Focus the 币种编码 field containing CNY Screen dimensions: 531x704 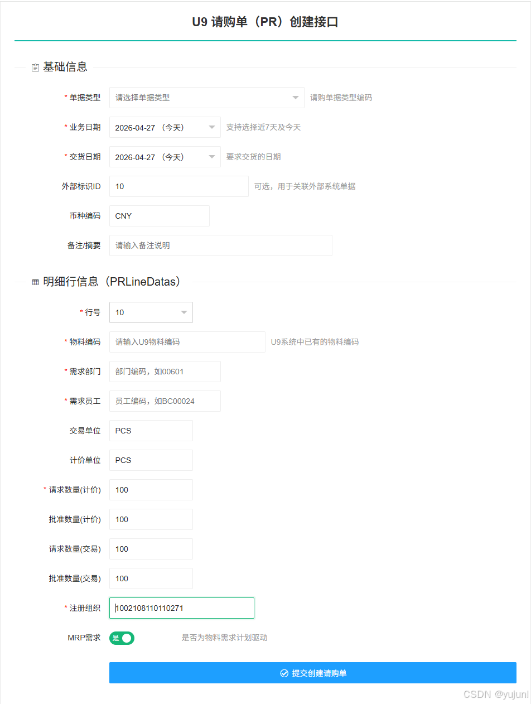click(x=160, y=216)
